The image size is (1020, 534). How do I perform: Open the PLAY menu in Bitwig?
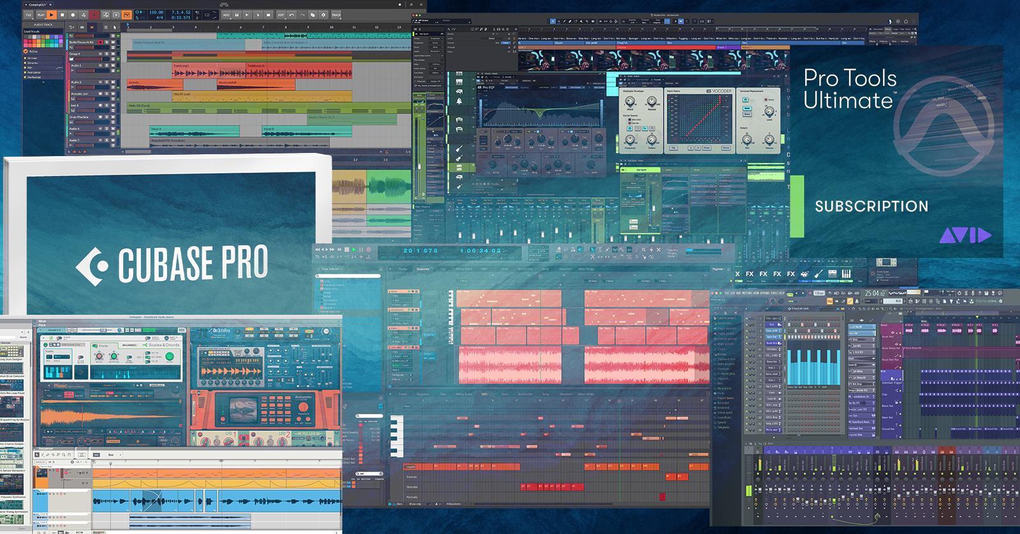(41, 15)
